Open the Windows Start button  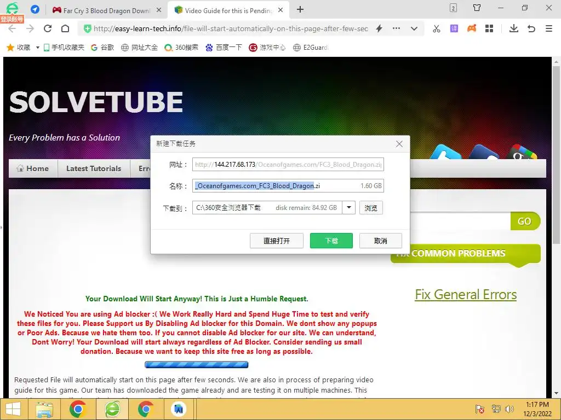pos(13,409)
